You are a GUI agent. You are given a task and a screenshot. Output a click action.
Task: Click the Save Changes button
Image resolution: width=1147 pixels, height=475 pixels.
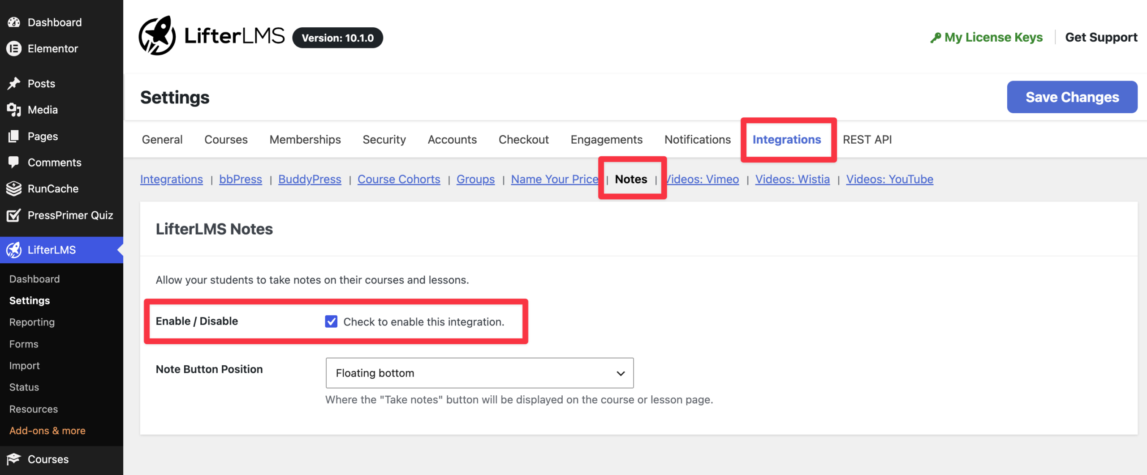pyautogui.click(x=1072, y=97)
